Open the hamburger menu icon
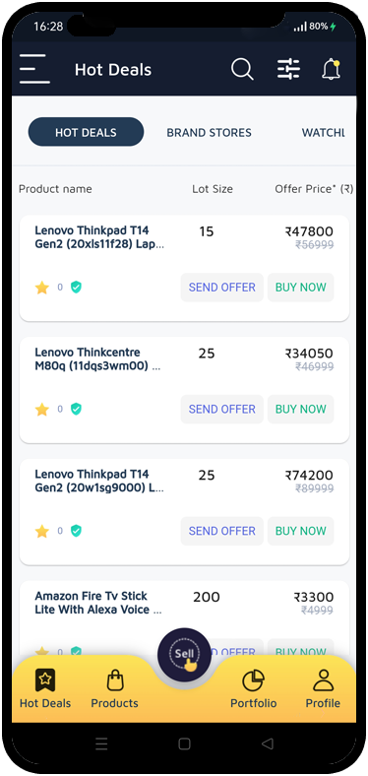 [34, 69]
